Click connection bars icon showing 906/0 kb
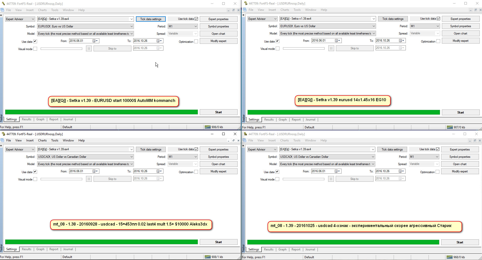This screenshot has height=260, width=482. click(x=208, y=127)
